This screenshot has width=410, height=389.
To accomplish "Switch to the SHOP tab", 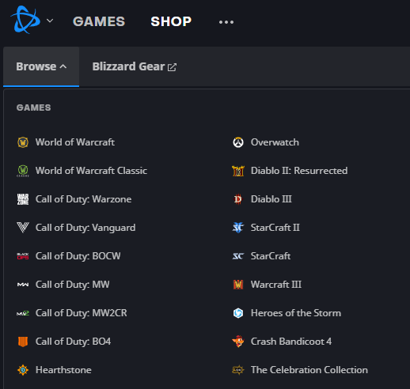I will click(x=171, y=21).
